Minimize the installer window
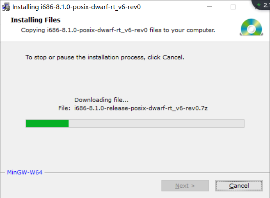The height and width of the screenshot is (198, 270). (209, 7)
